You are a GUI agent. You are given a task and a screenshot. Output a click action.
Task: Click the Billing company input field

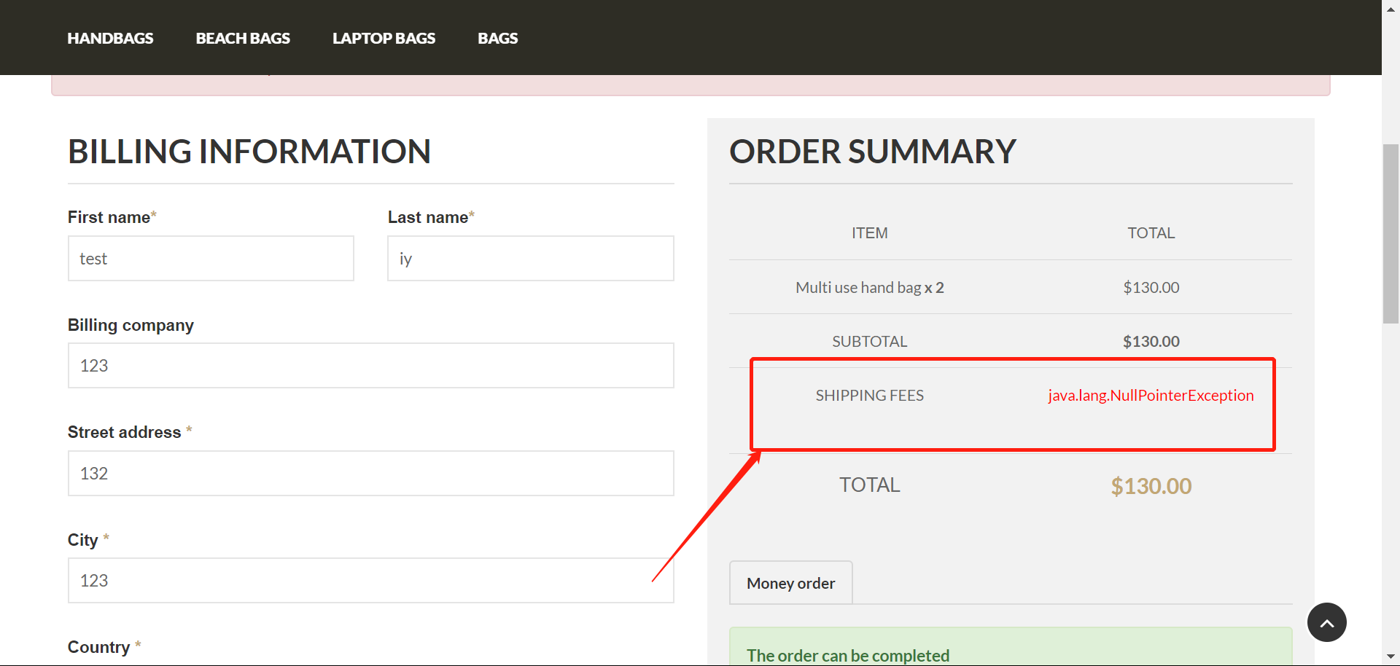click(x=370, y=365)
